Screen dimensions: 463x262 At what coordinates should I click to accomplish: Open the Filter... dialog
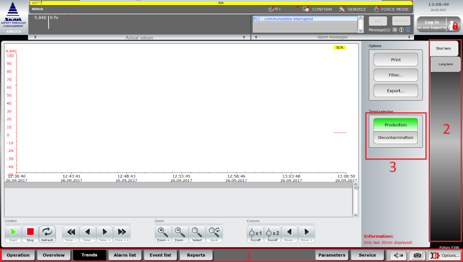pos(396,75)
